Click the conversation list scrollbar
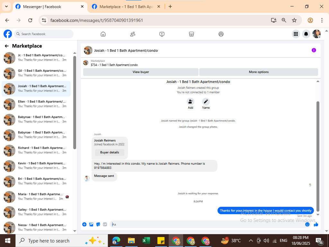The image size is (329, 247). [75, 103]
